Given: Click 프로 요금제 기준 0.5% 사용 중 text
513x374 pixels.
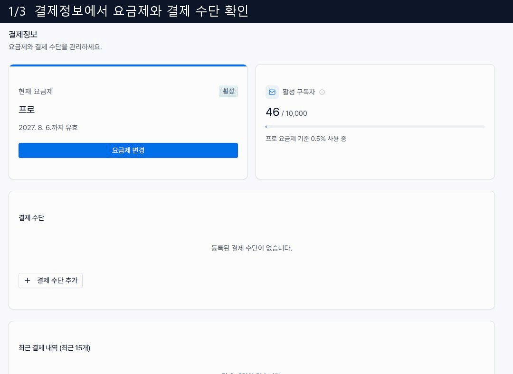Looking at the screenshot, I should 306,139.
